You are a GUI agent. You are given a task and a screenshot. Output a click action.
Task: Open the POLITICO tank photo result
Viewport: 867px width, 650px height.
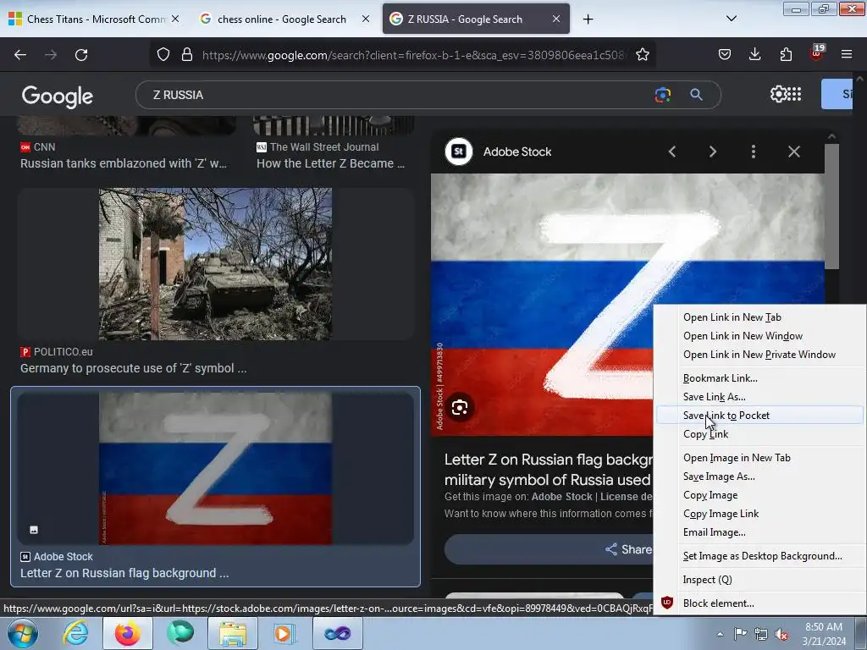pos(215,264)
